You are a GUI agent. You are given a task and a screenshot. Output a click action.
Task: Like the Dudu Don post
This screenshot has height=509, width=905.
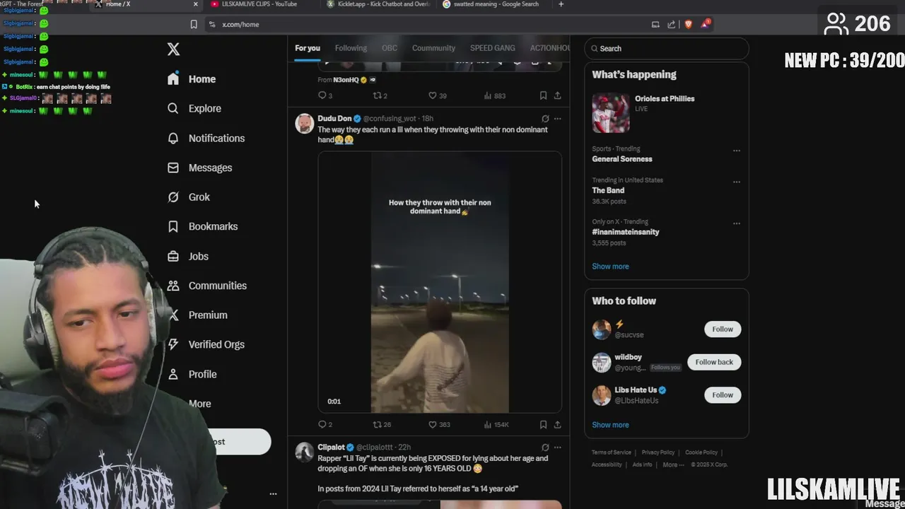click(439, 424)
